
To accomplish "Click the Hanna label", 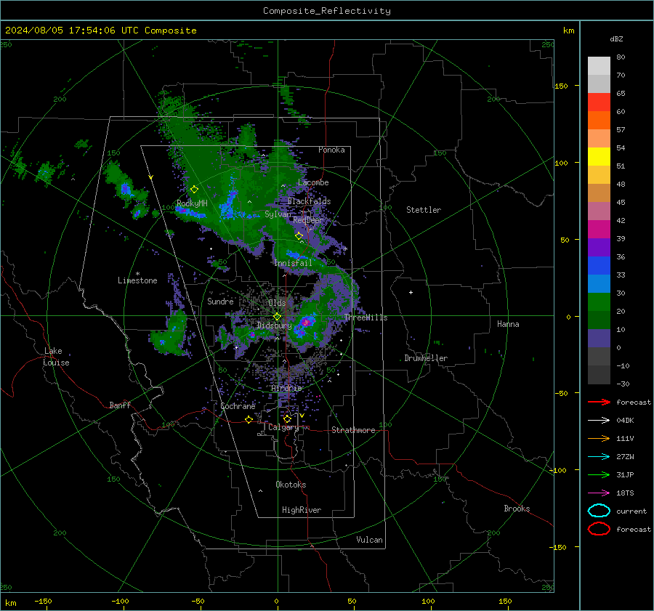I will [x=508, y=324].
